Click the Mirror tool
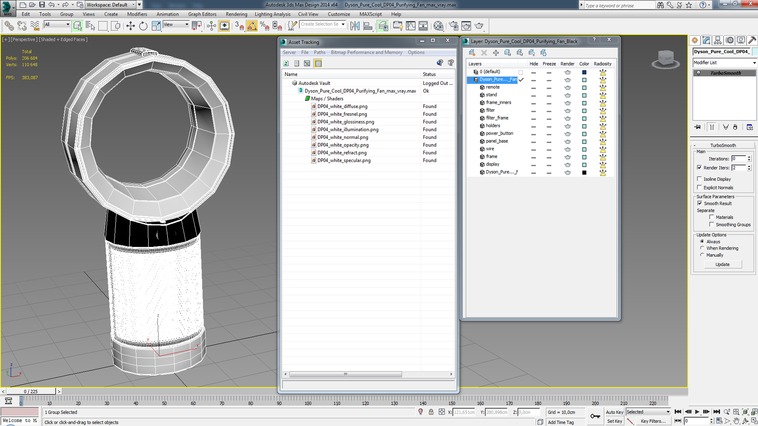The height and width of the screenshot is (426, 758). pyautogui.click(x=355, y=26)
